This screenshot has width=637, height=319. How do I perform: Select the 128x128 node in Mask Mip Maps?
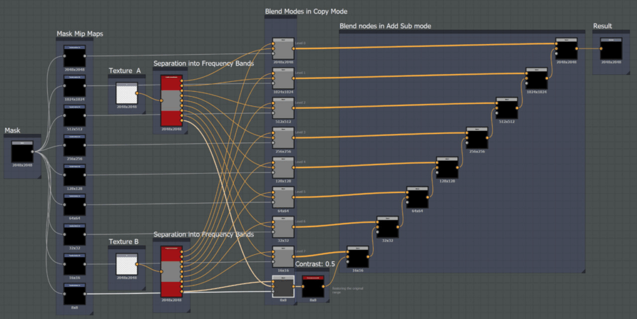pos(75,175)
